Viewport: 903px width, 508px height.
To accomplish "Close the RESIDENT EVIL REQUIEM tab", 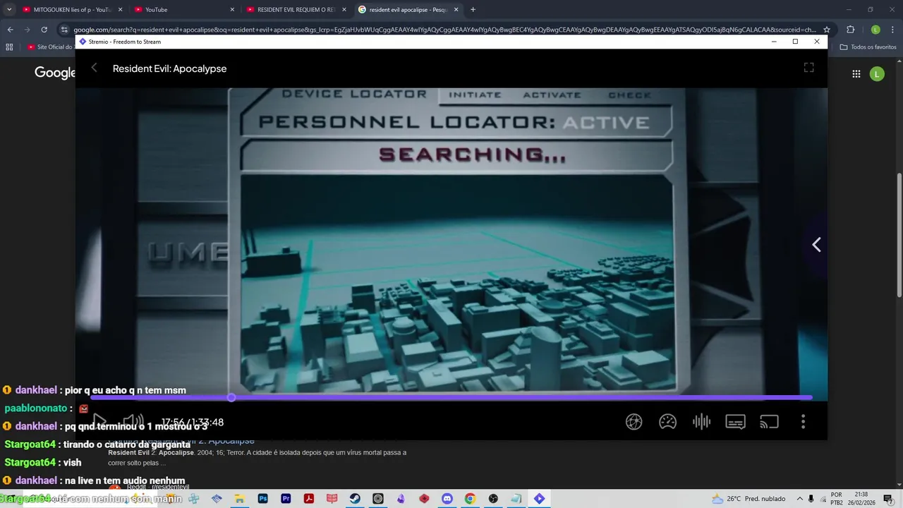I will [x=344, y=10].
